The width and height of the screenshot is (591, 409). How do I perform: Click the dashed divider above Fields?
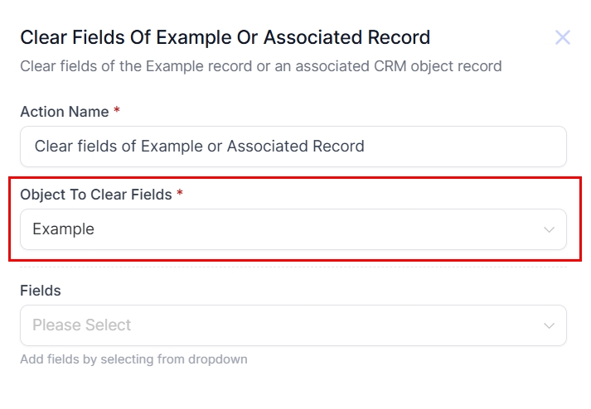click(293, 267)
